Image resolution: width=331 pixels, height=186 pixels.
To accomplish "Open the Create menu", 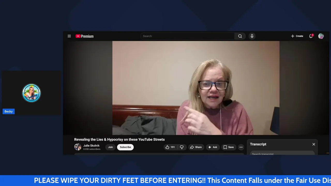I will coord(297,36).
